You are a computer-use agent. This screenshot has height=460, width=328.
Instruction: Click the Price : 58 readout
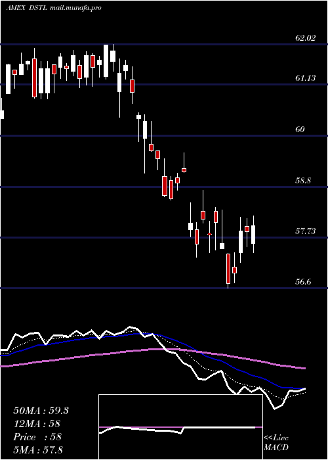tap(37, 437)
